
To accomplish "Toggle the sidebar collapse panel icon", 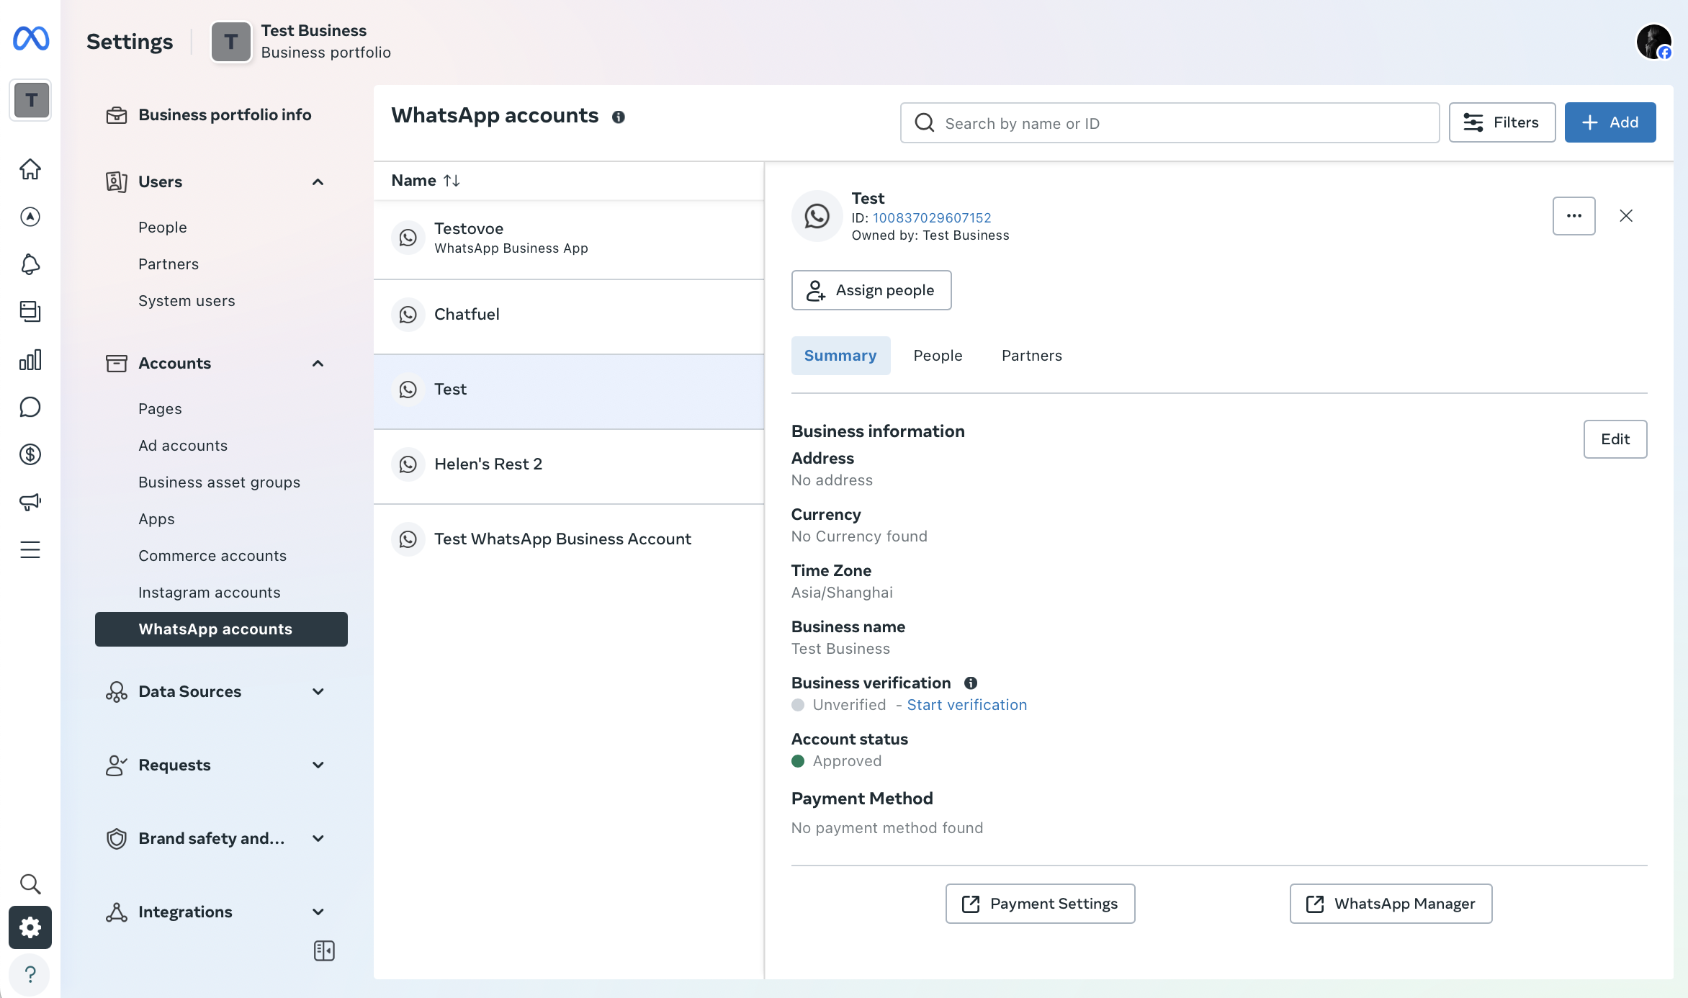I will [x=324, y=950].
